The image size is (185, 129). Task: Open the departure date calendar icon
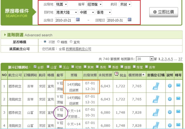[x=78, y=19]
